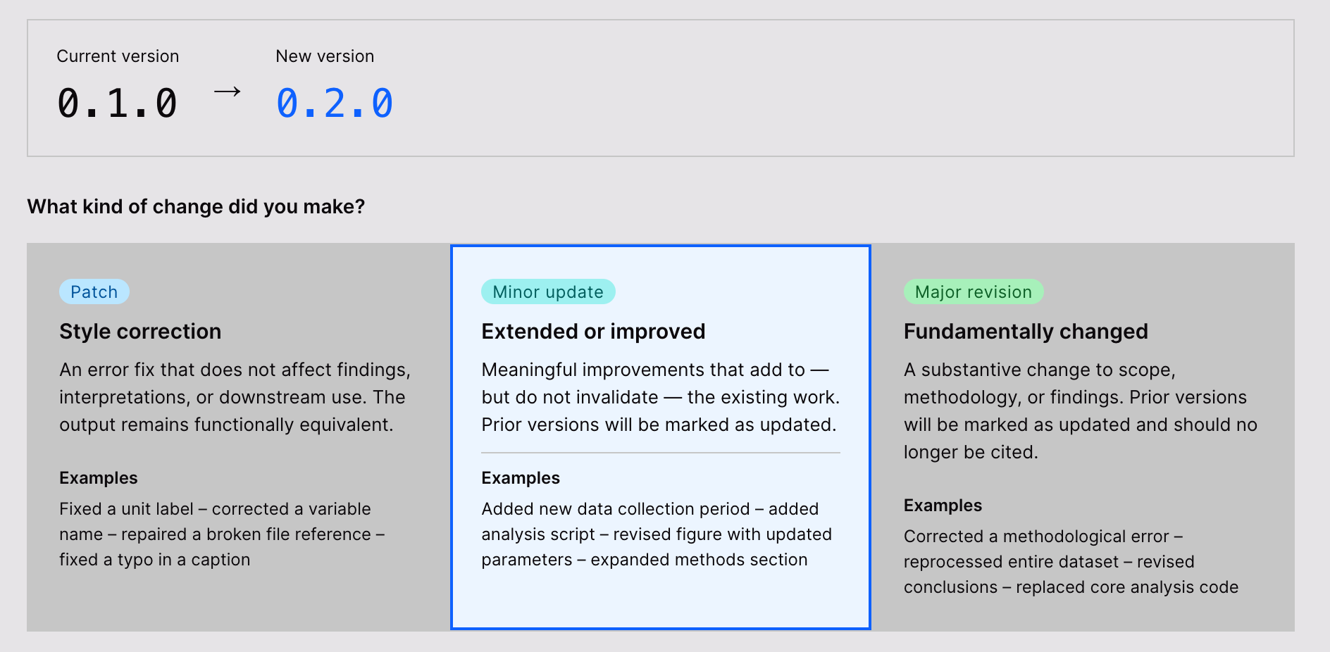Click the green Major revision badge
1330x652 pixels.
[973, 292]
